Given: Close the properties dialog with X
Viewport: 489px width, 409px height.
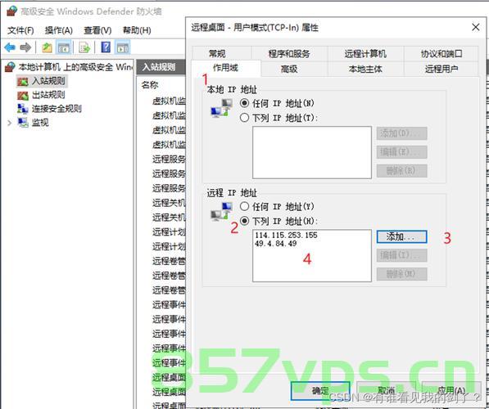Looking at the screenshot, I should coord(476,28).
